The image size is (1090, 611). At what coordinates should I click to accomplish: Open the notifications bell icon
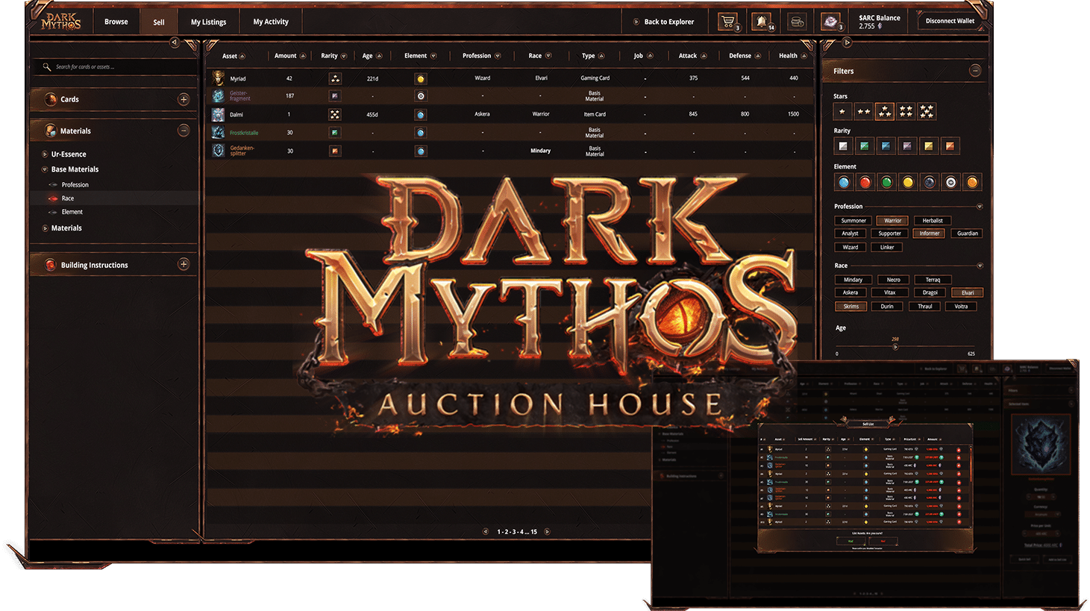click(761, 22)
